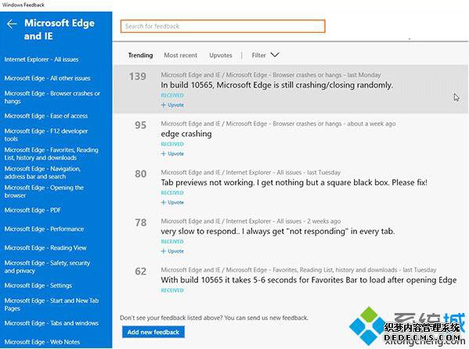Open Microsoft Edge - PDF category
Image resolution: width=469 pixels, height=349 pixels.
coord(33,210)
